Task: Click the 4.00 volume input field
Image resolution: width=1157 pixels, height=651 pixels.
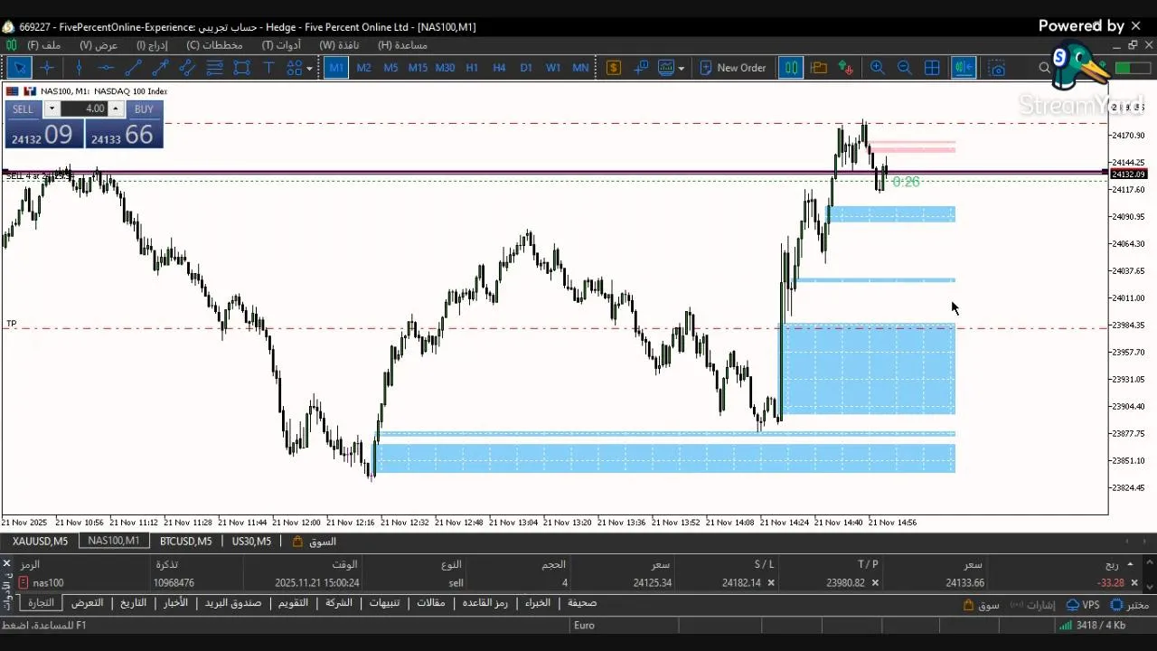Action: (86, 108)
